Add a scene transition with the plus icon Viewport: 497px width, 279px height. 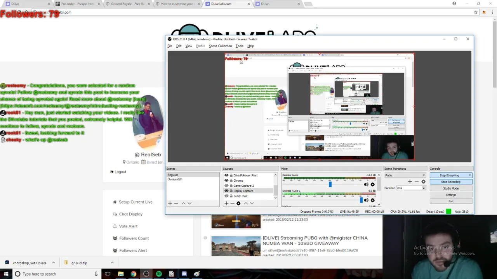410,181
